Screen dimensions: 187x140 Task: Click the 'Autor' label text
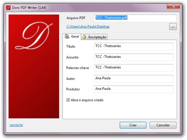tap(71, 79)
